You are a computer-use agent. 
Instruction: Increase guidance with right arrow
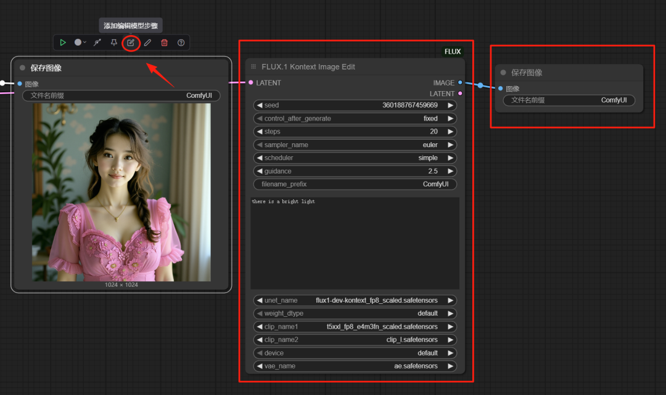(450, 171)
